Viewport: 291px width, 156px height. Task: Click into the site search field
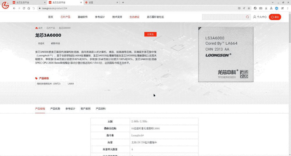tap(223, 17)
